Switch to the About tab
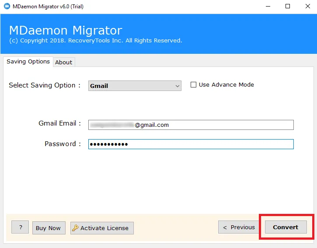This screenshot has width=317, height=248. tap(64, 62)
